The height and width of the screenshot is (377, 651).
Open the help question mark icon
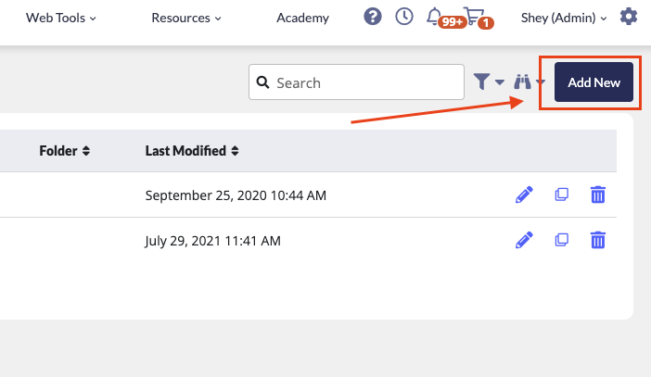click(373, 17)
